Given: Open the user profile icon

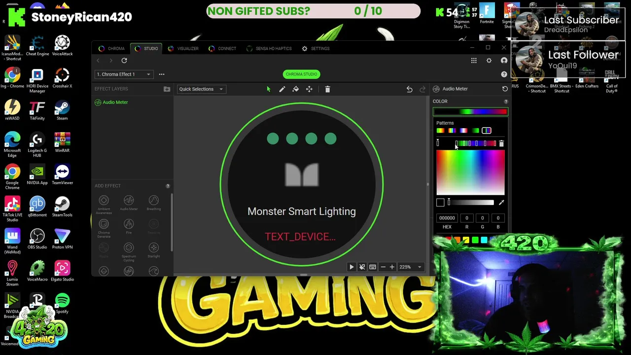Looking at the screenshot, I should coord(504,60).
